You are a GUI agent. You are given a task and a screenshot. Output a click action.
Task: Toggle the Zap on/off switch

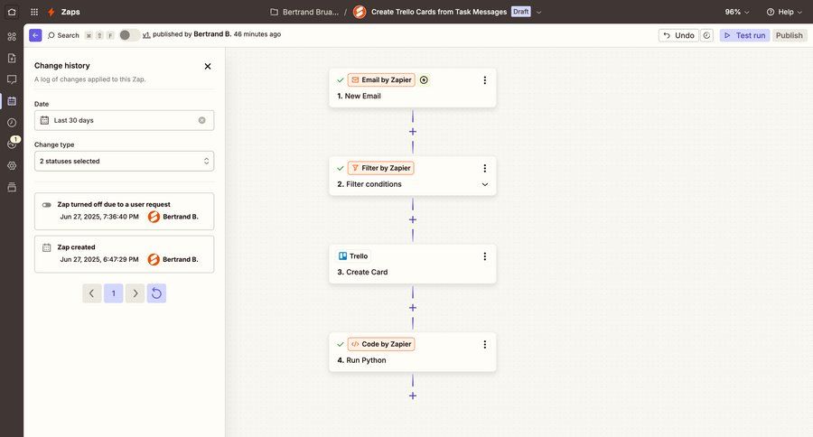coord(128,35)
